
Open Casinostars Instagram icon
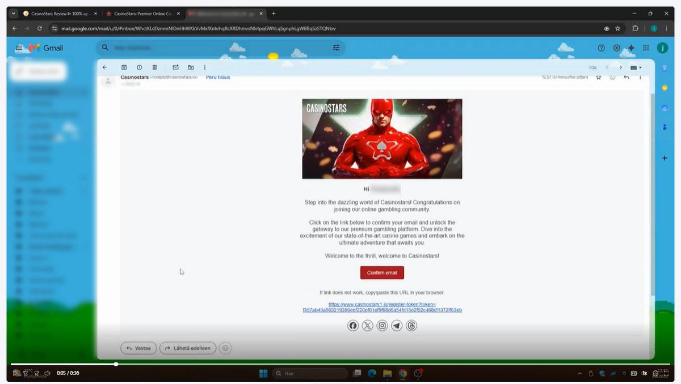point(382,326)
